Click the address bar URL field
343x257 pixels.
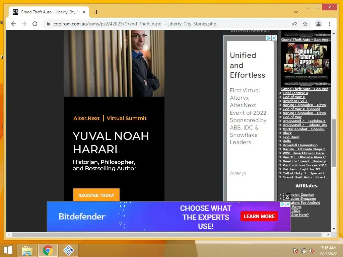135,24
